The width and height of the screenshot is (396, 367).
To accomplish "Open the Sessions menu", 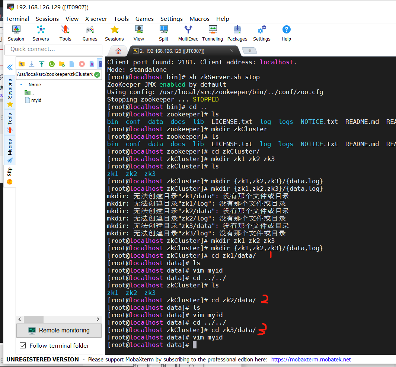I will pyautogui.click(x=47, y=19).
